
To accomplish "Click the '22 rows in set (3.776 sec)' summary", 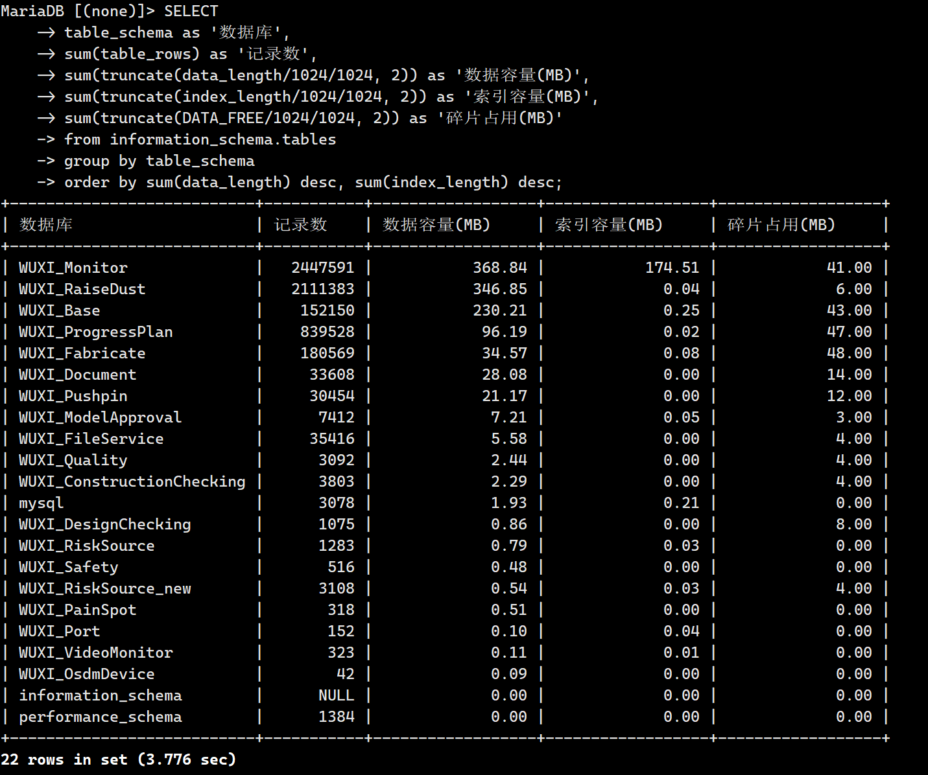I will coord(119,759).
